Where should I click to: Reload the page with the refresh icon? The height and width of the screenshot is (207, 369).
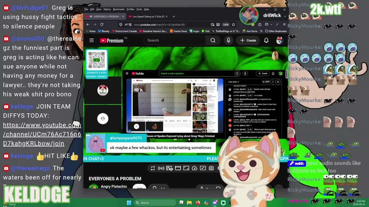coord(102,24)
